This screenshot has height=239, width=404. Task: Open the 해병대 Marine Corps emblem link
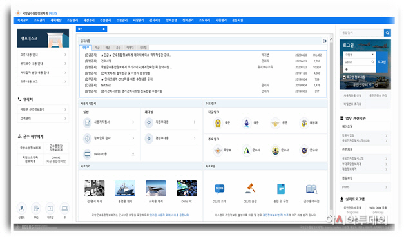304,123
